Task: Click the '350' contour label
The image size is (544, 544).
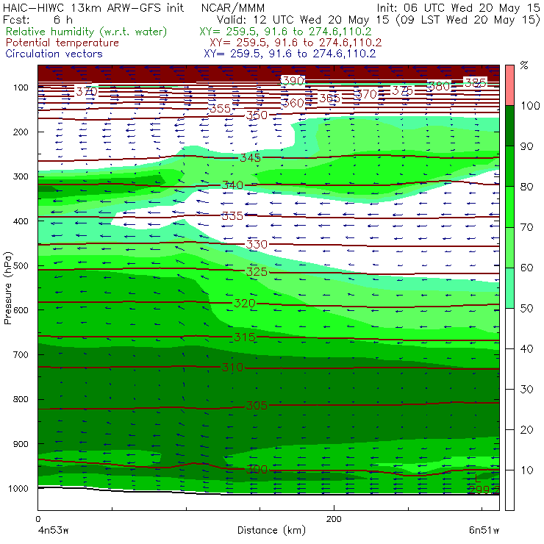Action: point(257,115)
